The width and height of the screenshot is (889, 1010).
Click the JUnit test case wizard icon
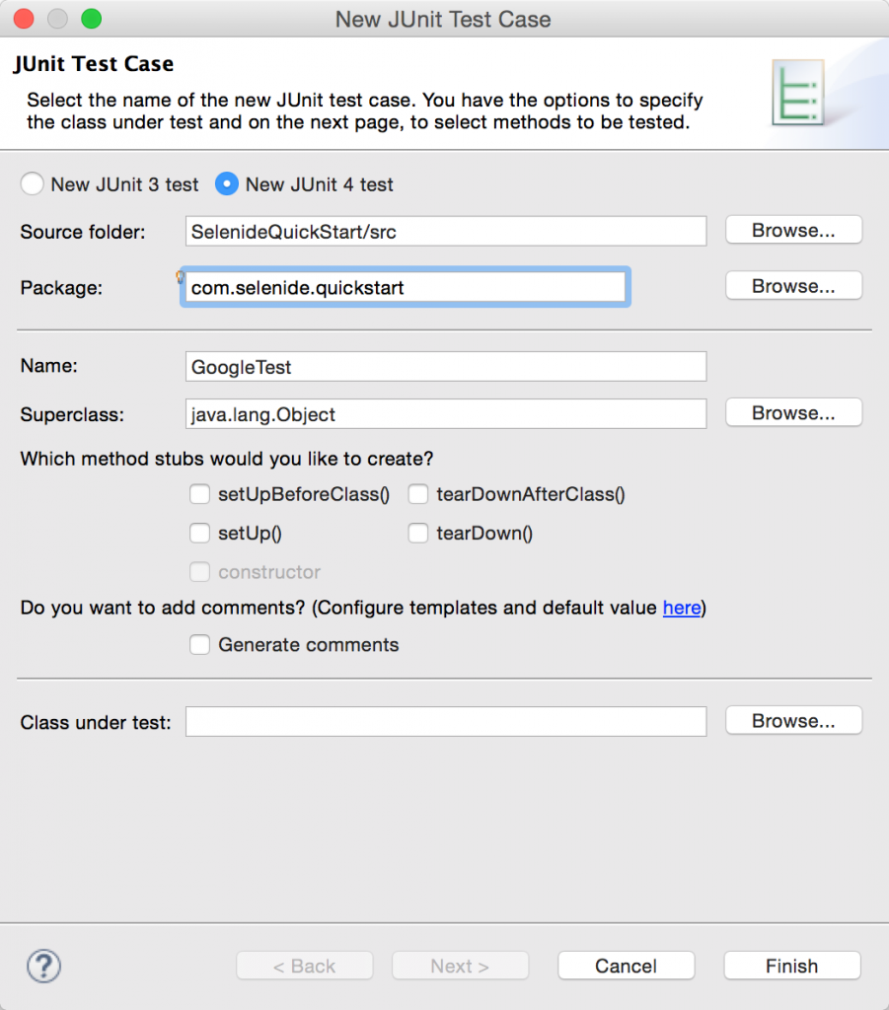(x=799, y=96)
